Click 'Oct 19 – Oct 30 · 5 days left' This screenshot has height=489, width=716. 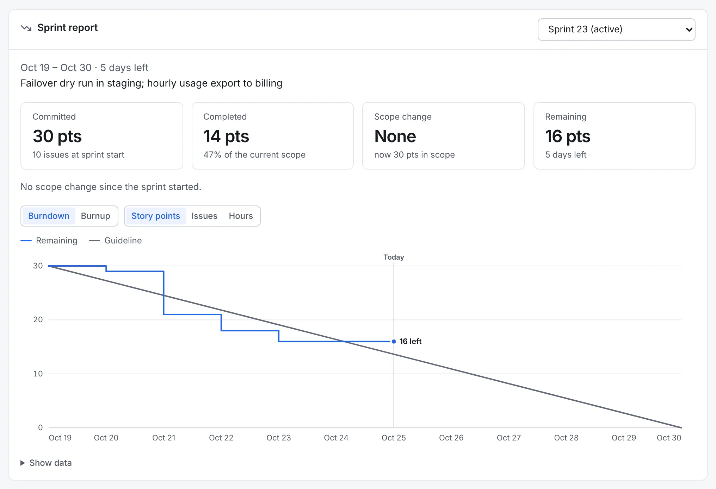pyautogui.click(x=85, y=68)
